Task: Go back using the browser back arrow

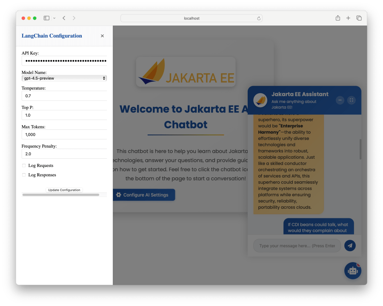Action: [64, 18]
